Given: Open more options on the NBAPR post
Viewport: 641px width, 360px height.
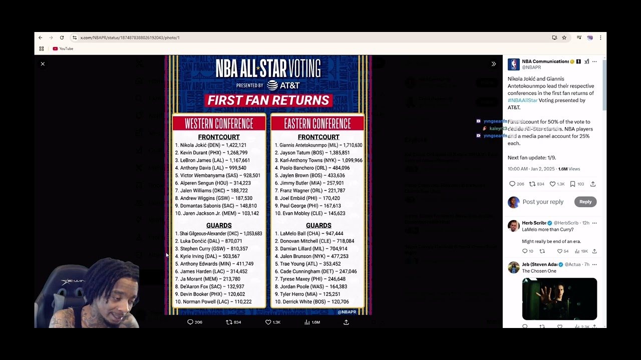Looking at the screenshot, I should [594, 61].
